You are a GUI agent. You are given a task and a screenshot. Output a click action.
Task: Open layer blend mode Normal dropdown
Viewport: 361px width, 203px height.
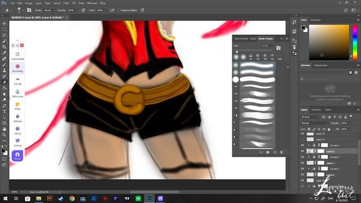click(x=314, y=123)
